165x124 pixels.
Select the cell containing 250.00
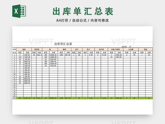pyautogui.click(x=28, y=76)
